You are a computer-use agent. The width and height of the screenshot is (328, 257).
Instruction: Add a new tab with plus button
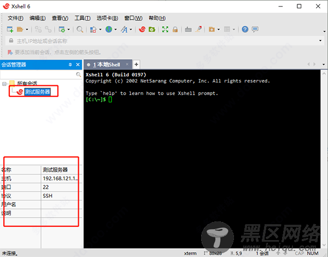[136, 65]
